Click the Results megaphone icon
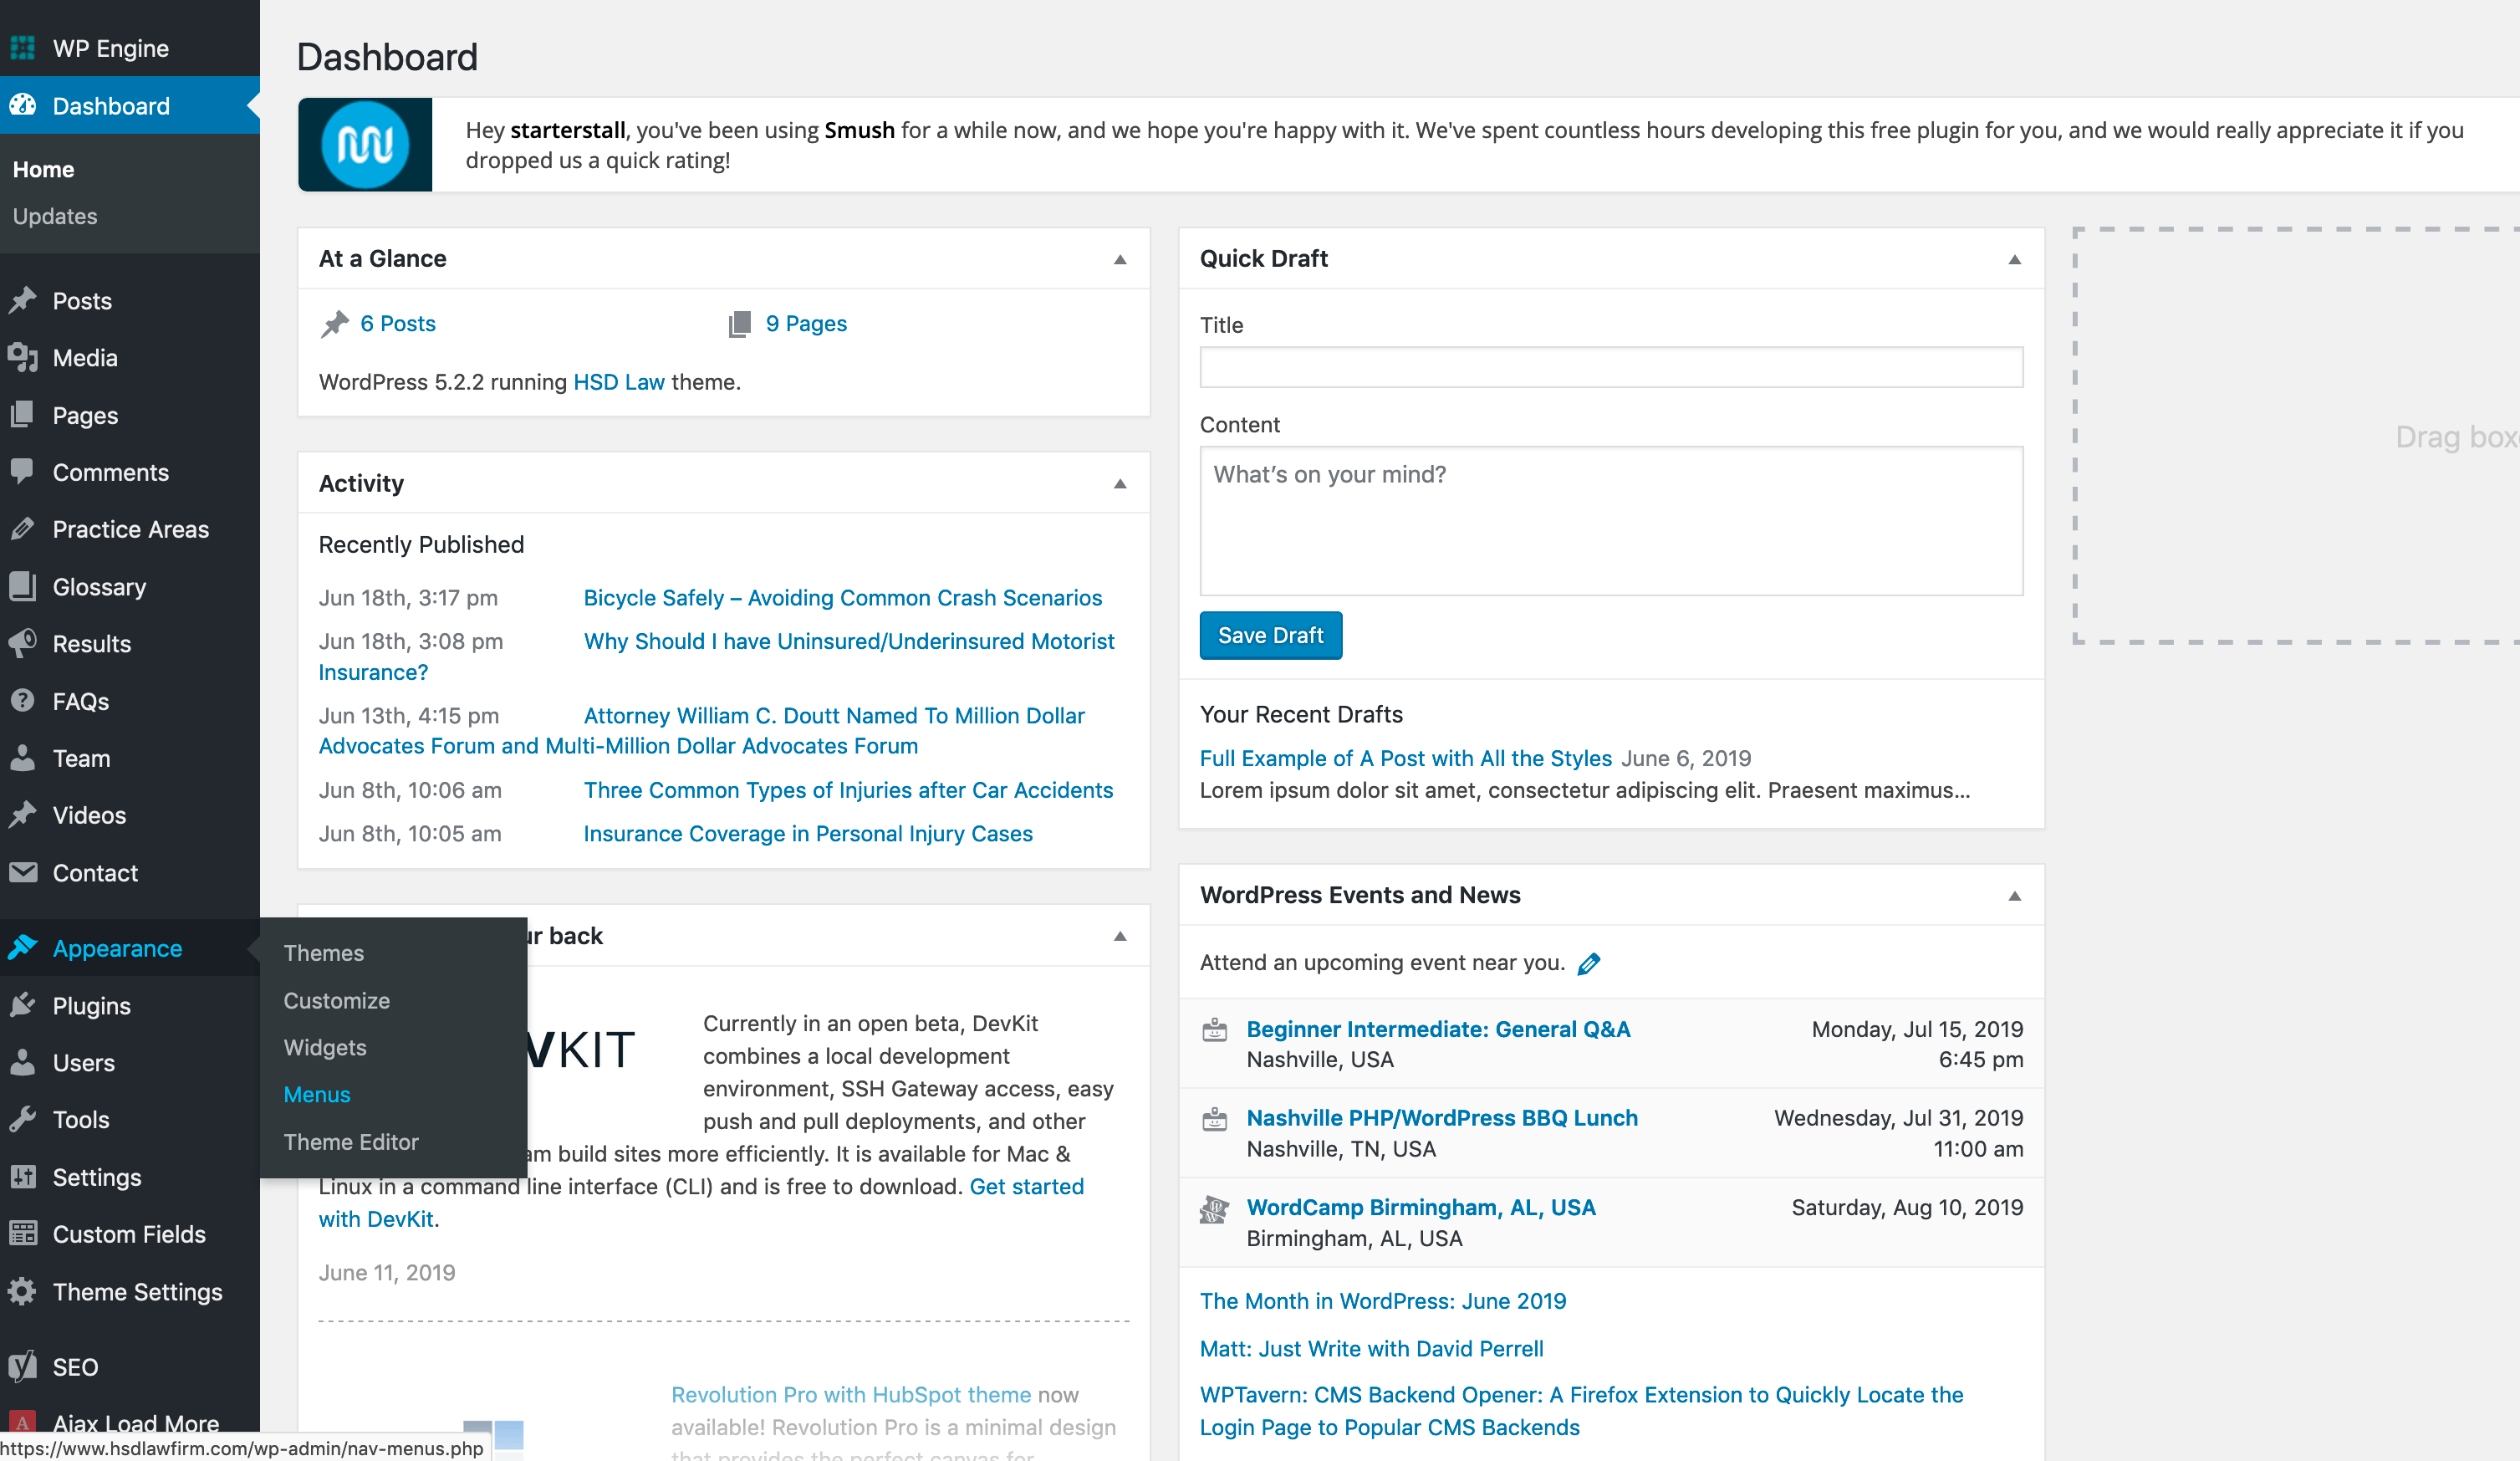The image size is (2520, 1461). coord(23,643)
